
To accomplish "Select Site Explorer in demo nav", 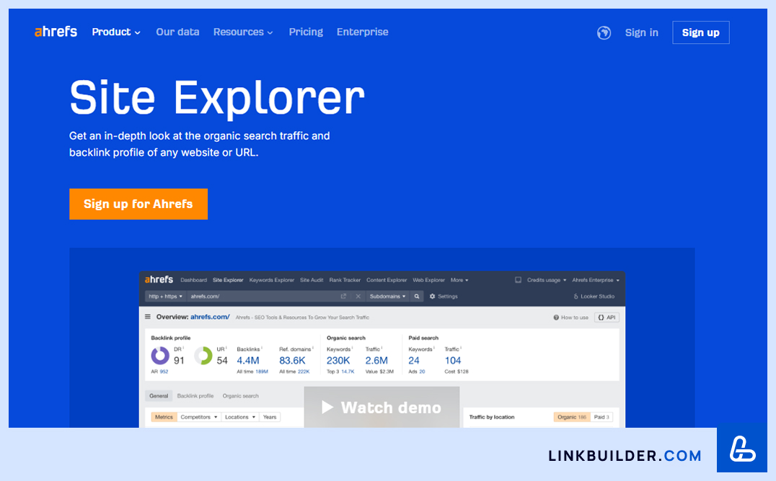I will pyautogui.click(x=228, y=280).
